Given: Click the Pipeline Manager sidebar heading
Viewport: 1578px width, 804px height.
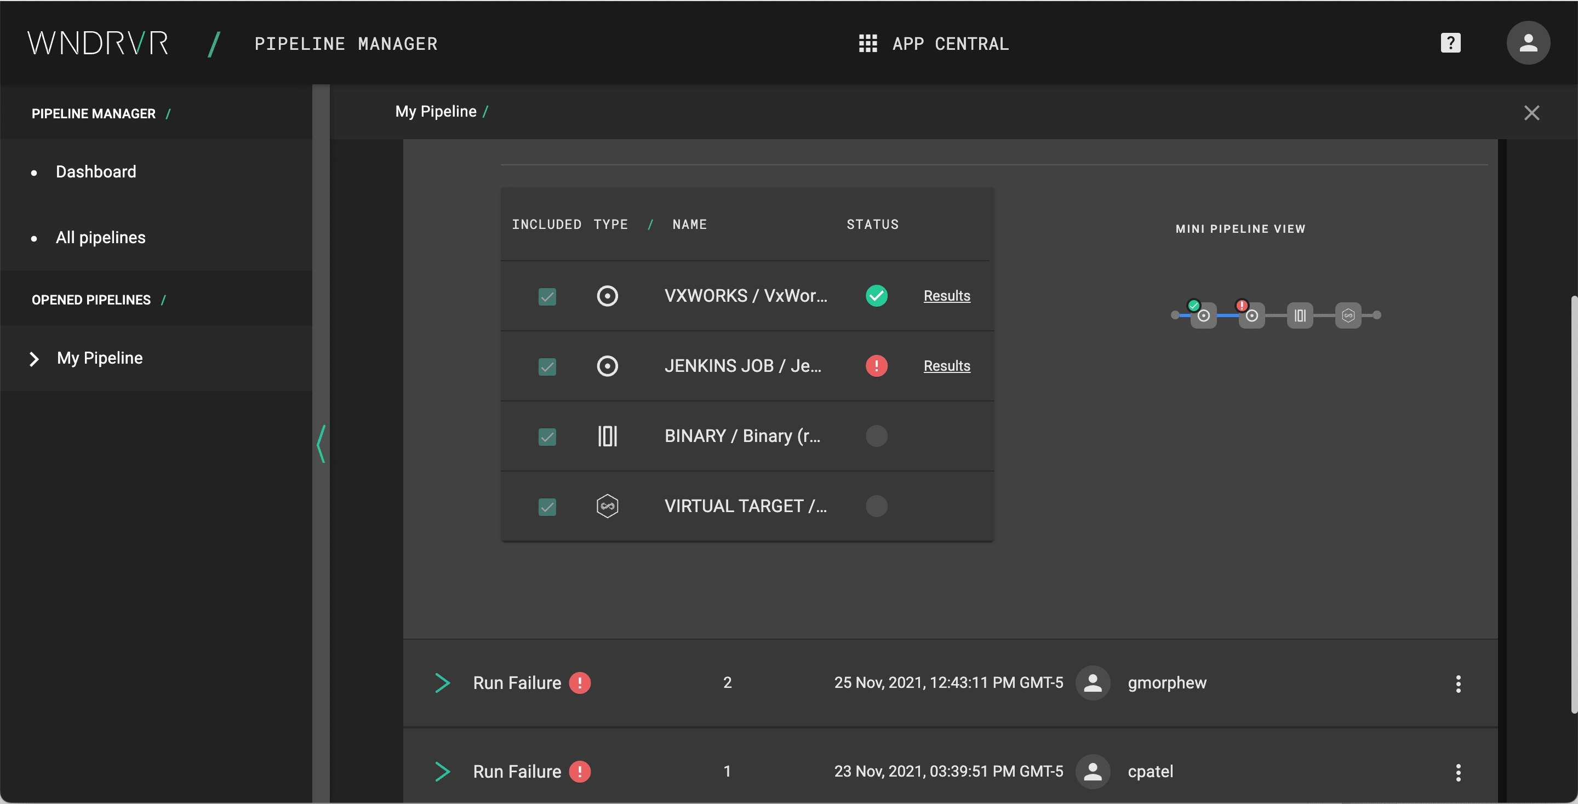Looking at the screenshot, I should click(x=94, y=114).
